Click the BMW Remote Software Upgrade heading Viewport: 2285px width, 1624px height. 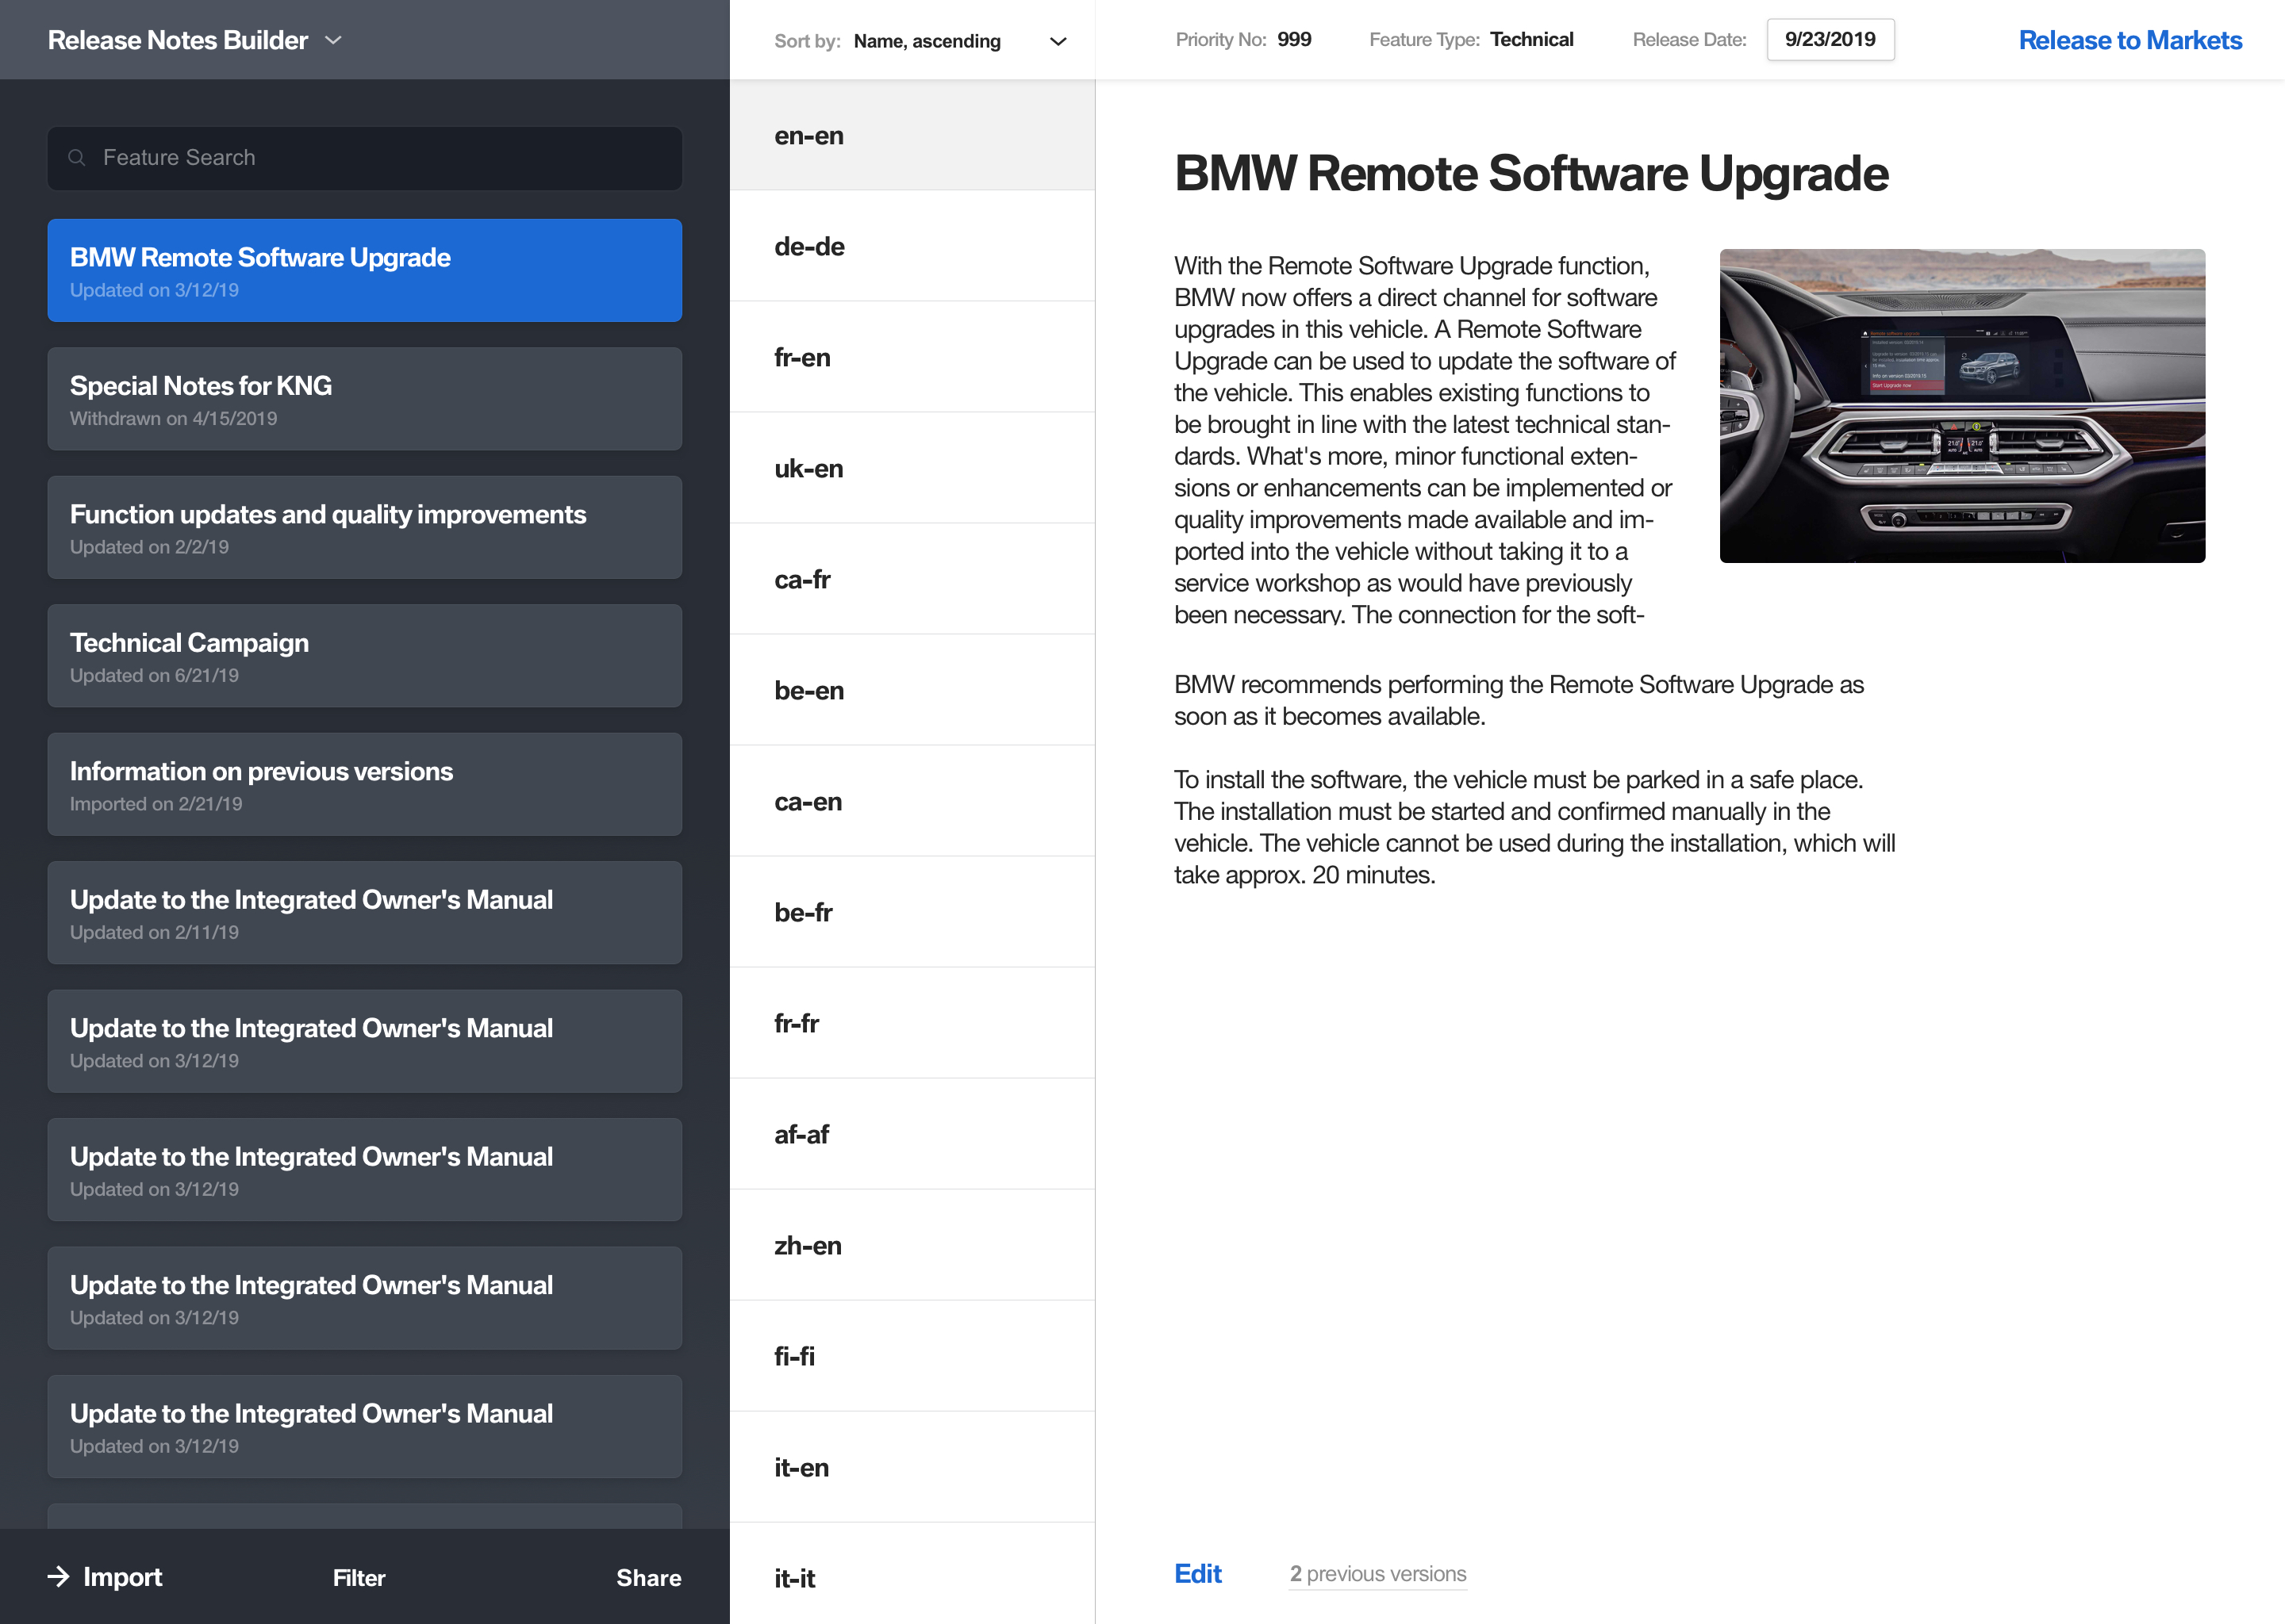(1530, 174)
